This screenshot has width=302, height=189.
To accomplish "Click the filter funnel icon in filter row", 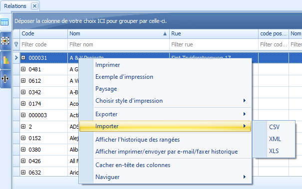I will tap(16, 44).
